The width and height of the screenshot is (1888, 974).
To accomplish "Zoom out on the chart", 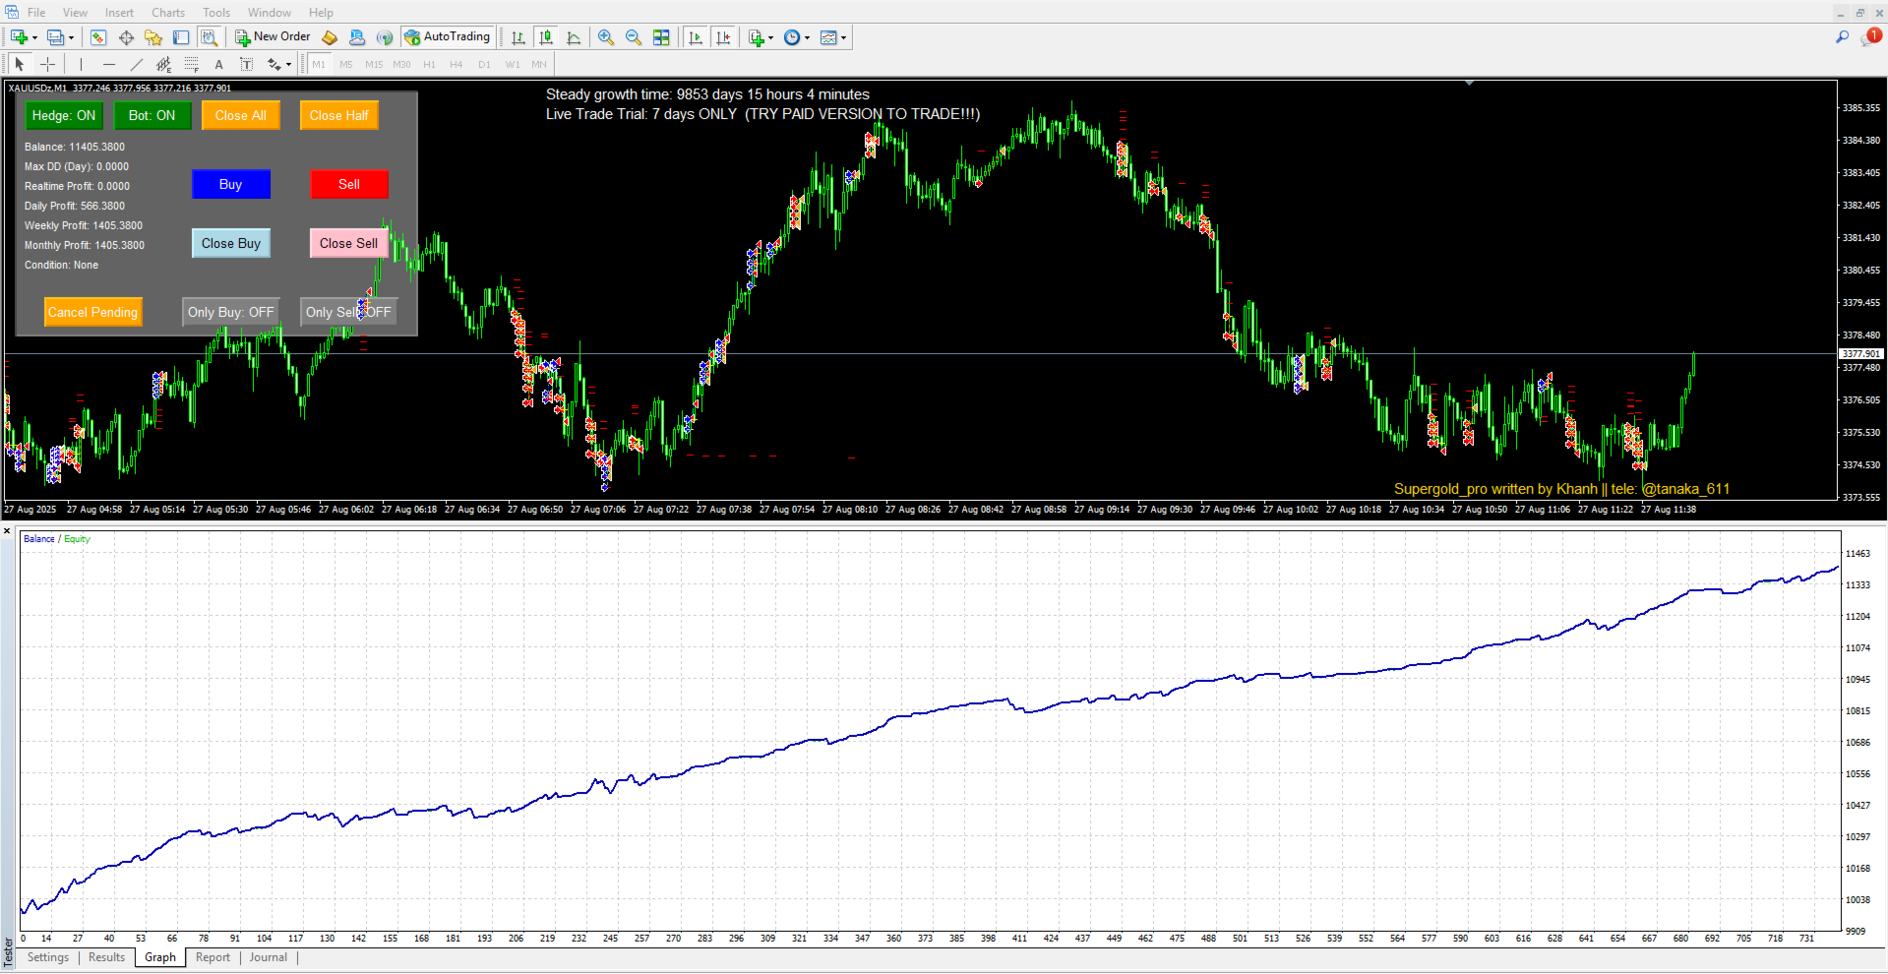I will click(x=634, y=37).
